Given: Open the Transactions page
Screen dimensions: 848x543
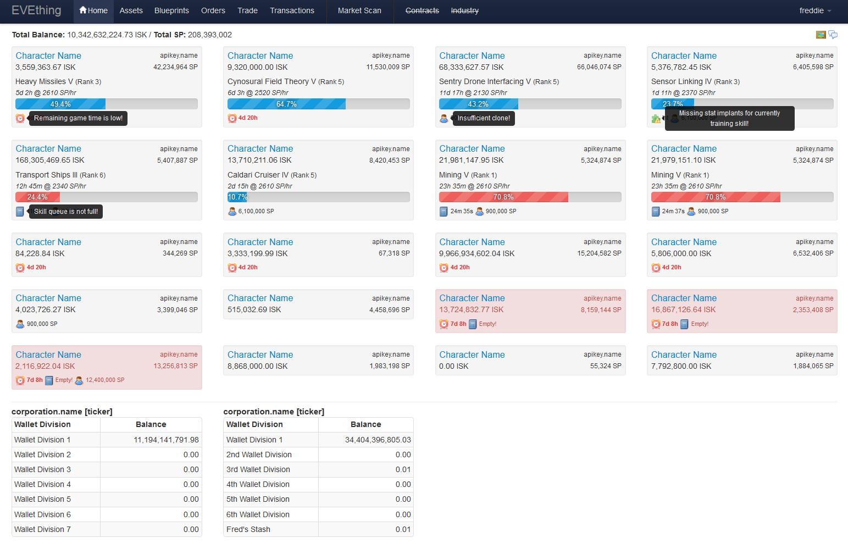Looking at the screenshot, I should 292,10.
